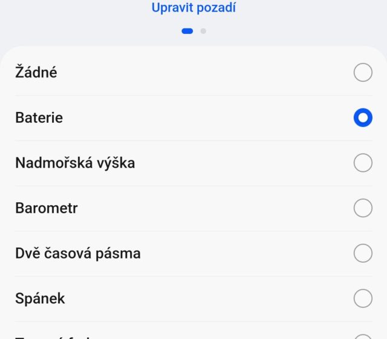The width and height of the screenshot is (387, 339).
Task: Select the Žádné radio button
Action: tap(363, 73)
